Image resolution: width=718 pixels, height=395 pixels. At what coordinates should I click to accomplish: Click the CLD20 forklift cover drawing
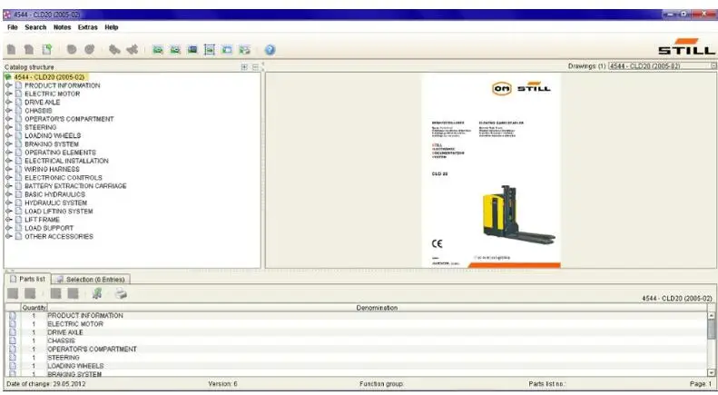tap(491, 171)
